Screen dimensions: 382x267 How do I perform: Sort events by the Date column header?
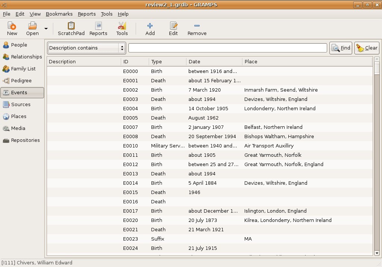[x=214, y=61]
